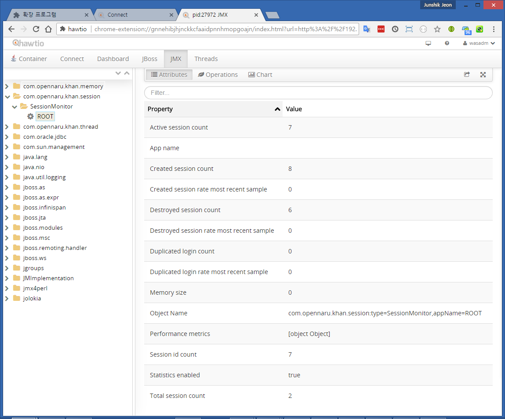This screenshot has height=419, width=505.
Task: Click the gear icon next to ROOT
Action: (x=30, y=116)
